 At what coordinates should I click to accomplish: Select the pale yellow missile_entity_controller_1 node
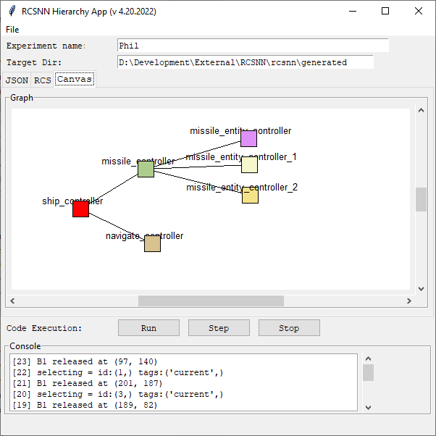click(249, 165)
